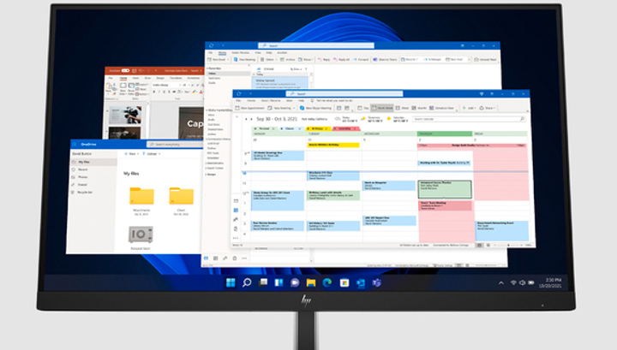This screenshot has width=617, height=350.
Task: Open Task View on the taskbar
Action: click(x=263, y=282)
